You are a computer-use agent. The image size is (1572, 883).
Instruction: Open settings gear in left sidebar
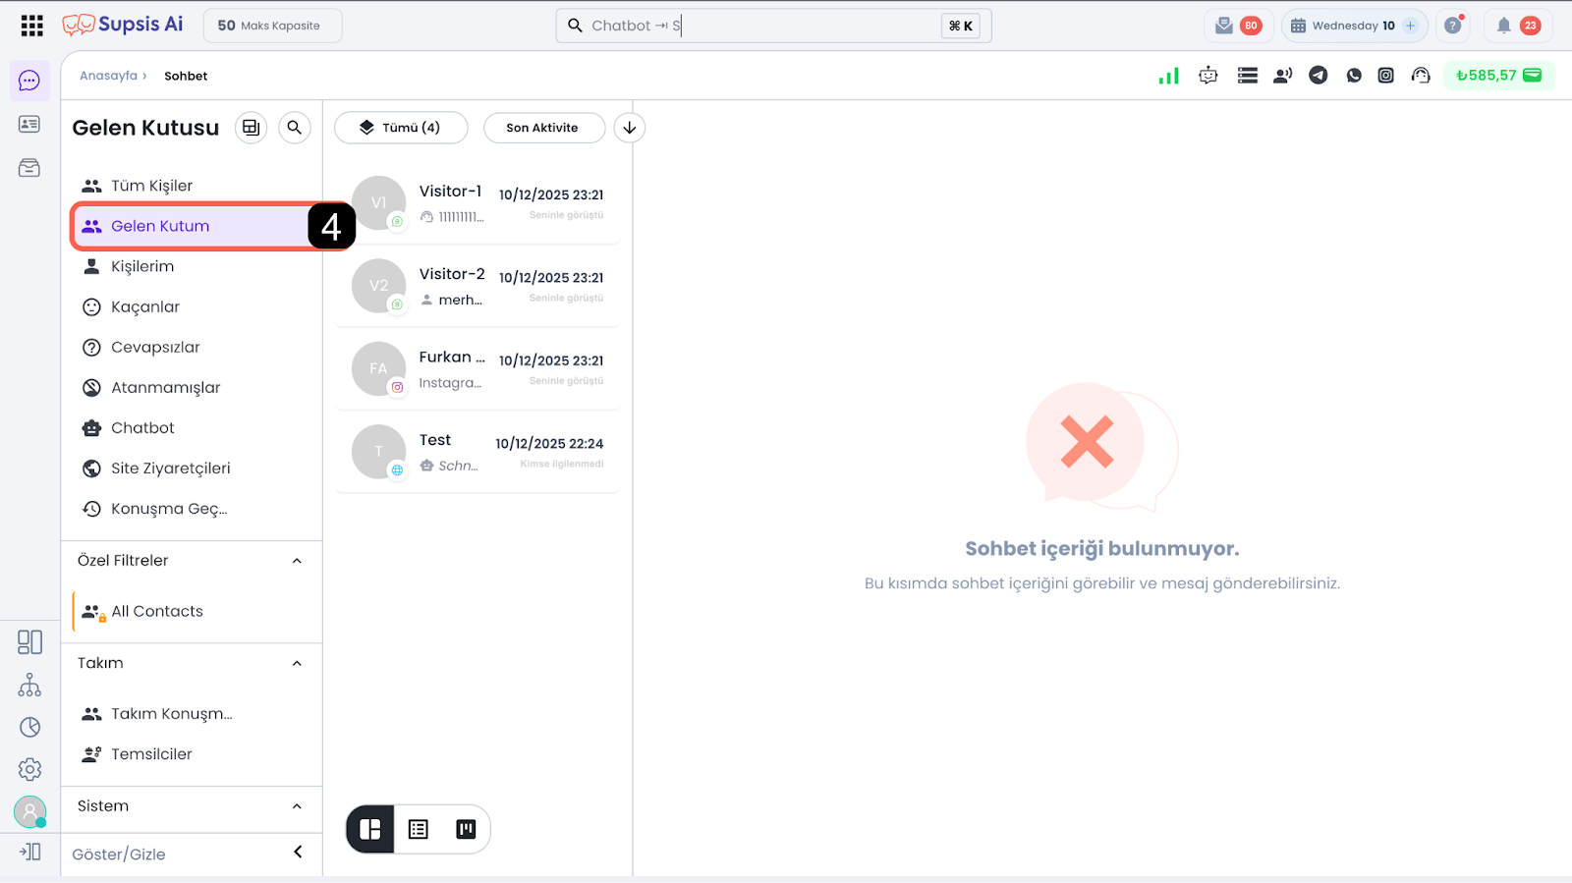coord(30,769)
